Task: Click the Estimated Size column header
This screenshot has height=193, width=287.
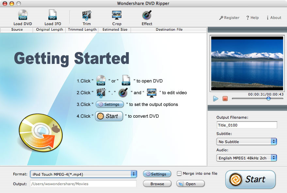Action: [115, 30]
